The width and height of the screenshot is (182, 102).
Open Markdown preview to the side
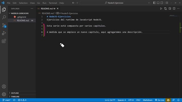pyautogui.click(x=170, y=8)
